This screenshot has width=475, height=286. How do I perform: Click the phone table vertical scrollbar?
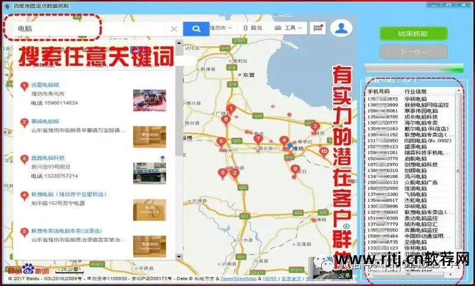coord(458,171)
